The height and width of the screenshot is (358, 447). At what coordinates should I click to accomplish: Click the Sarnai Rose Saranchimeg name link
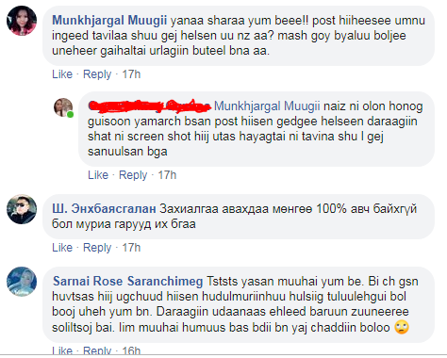pos(128,282)
